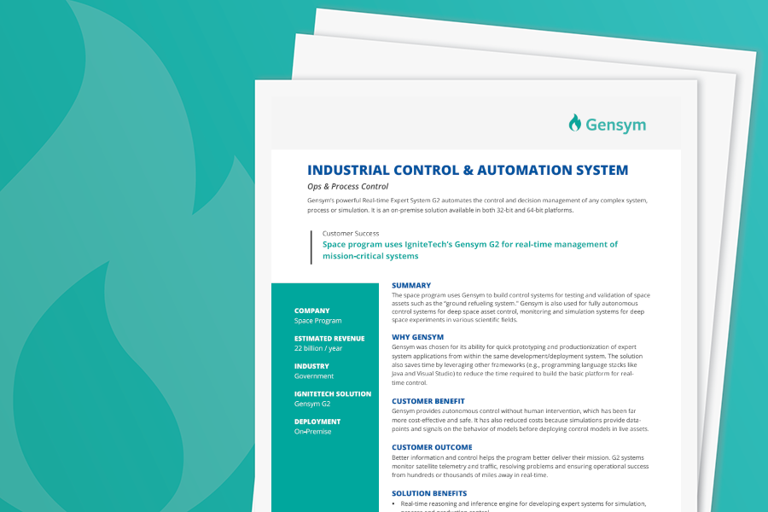Image resolution: width=768 pixels, height=512 pixels.
Task: Click the IGNITETECH SOLUTION label
Action: 333,393
